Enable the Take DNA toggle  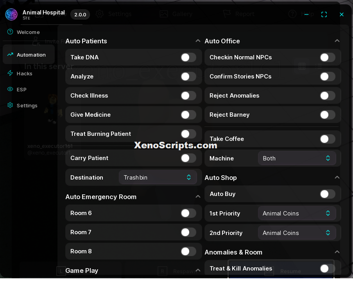[188, 57]
